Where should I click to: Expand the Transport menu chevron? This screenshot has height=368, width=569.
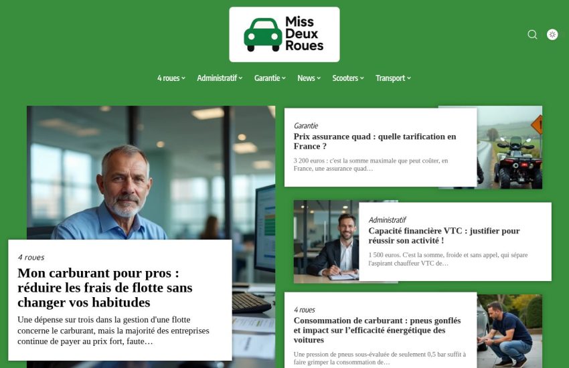409,78
